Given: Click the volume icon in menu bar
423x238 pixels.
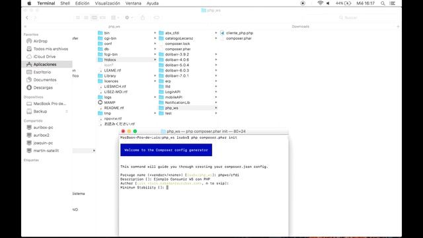Looking at the screenshot, I should [328, 3].
